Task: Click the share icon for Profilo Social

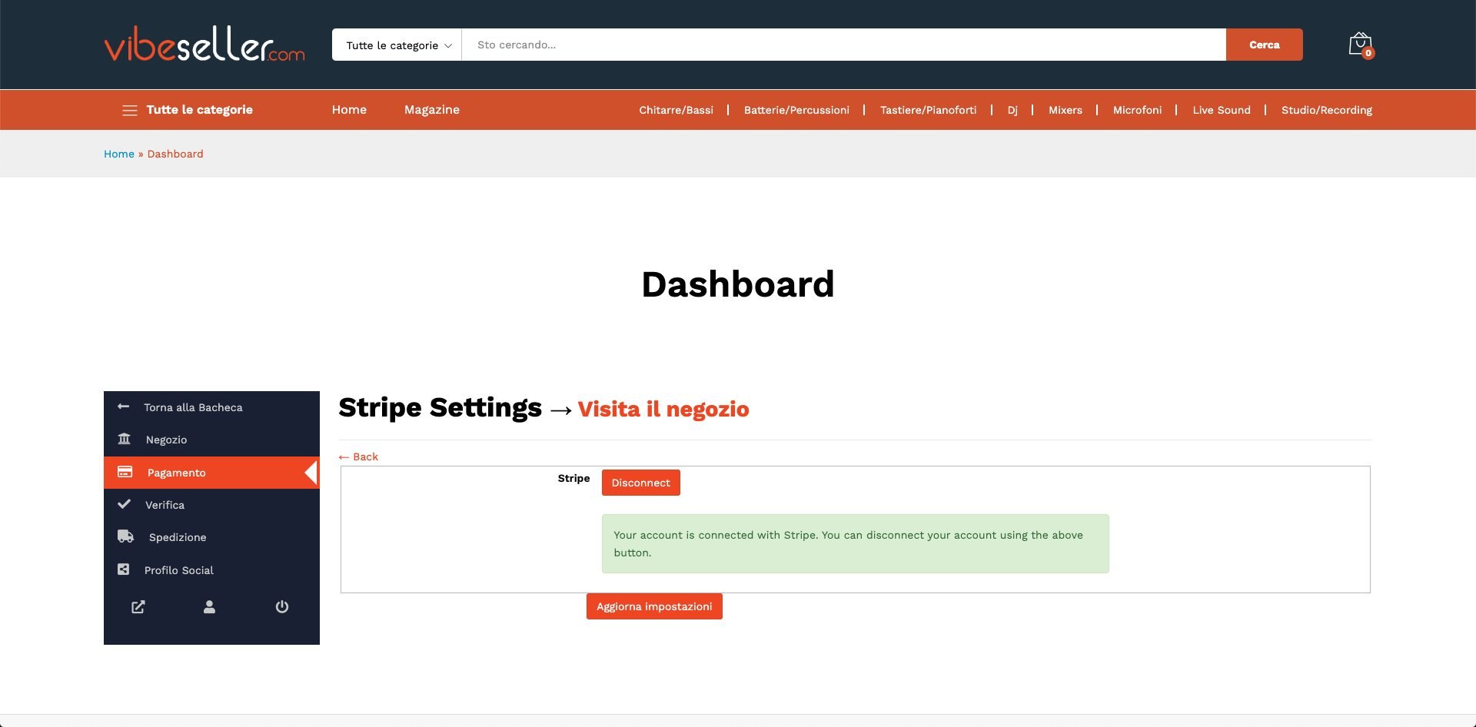Action: click(x=123, y=569)
